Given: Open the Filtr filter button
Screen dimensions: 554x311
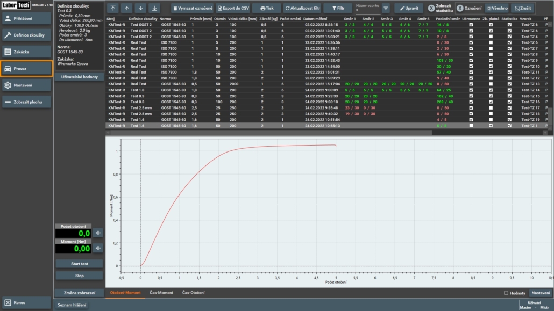Looking at the screenshot, I should point(339,9).
